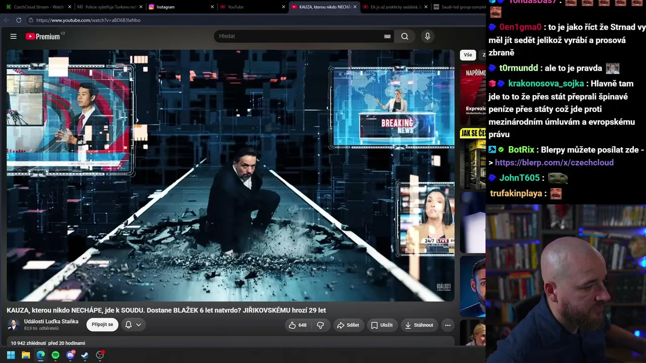
Task: Reload the page with browser refresh icon
Action: (19, 20)
